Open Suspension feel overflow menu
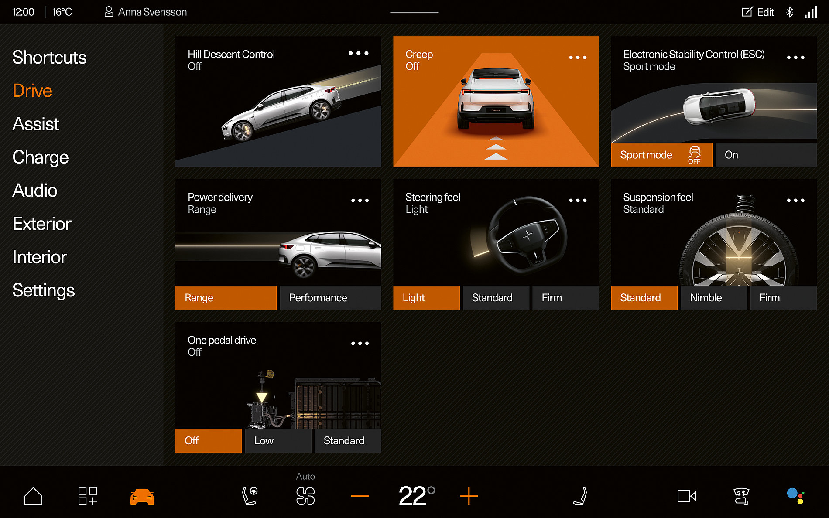Viewport: 829px width, 518px height. click(796, 200)
